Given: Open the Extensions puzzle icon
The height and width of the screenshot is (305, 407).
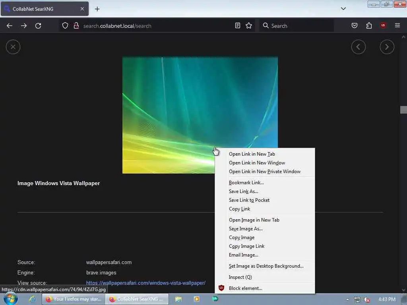Looking at the screenshot, I should [369, 25].
